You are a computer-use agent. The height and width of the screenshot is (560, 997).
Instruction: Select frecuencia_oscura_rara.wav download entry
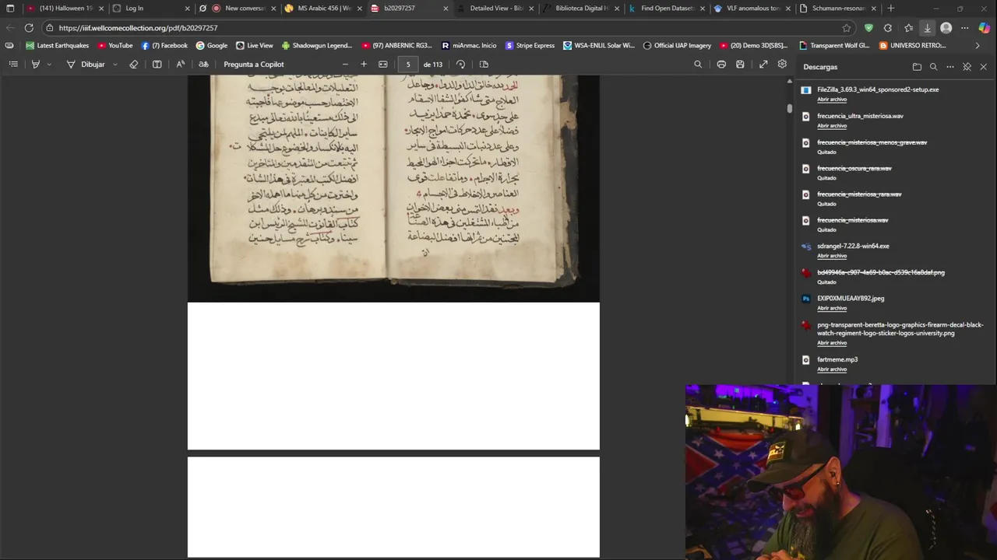pos(854,169)
